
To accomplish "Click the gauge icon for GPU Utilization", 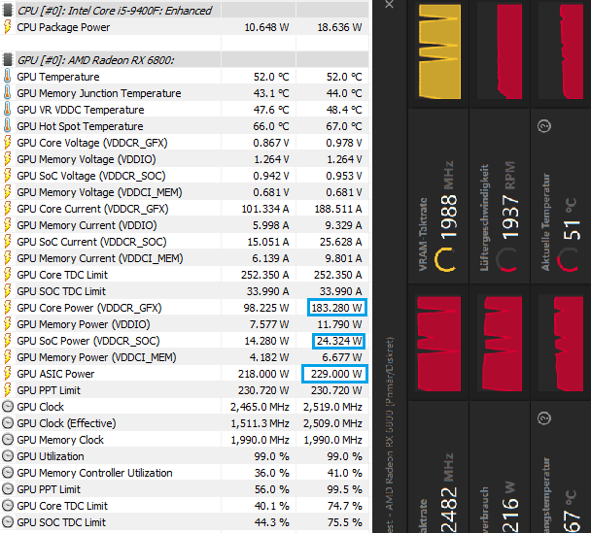I will (x=8, y=456).
